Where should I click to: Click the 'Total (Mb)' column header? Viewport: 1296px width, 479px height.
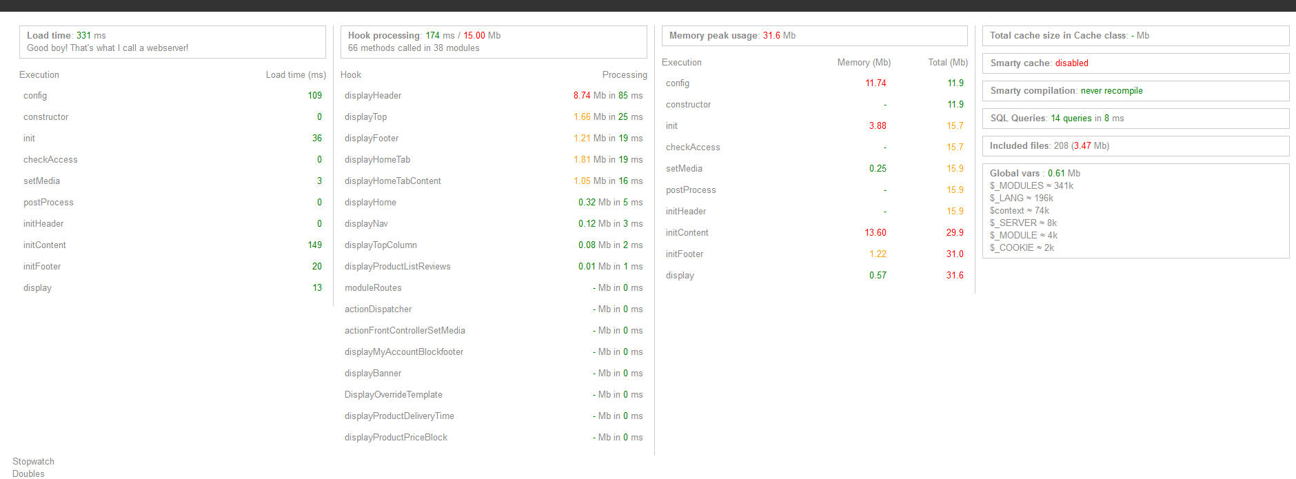click(x=948, y=63)
